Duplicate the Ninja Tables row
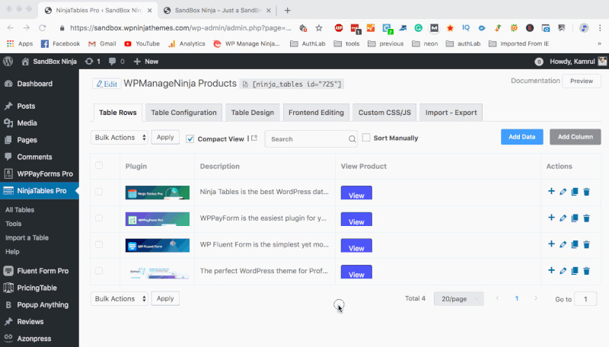The height and width of the screenshot is (347, 609). pos(575,191)
